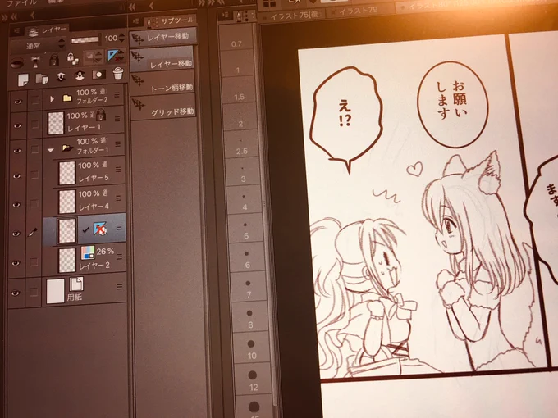The height and width of the screenshot is (418, 558).
Task: Expand the フォルダー2 folder triangle
Action: 52,99
